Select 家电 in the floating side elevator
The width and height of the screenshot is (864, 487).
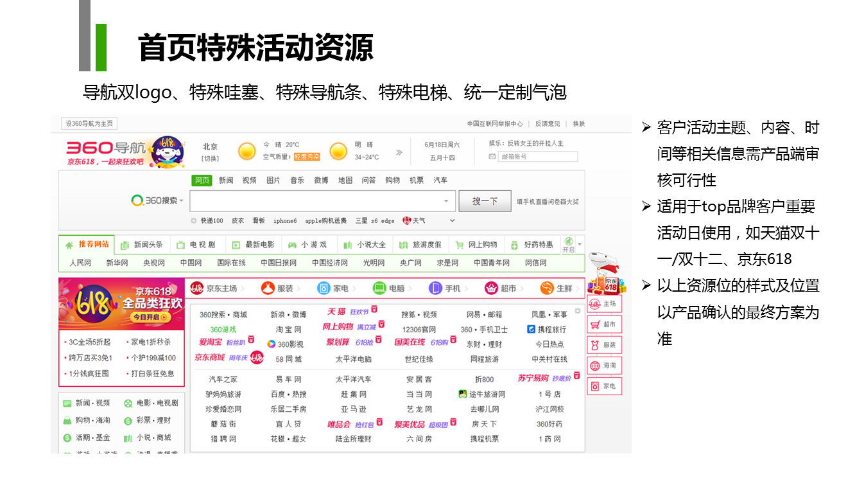tap(604, 386)
